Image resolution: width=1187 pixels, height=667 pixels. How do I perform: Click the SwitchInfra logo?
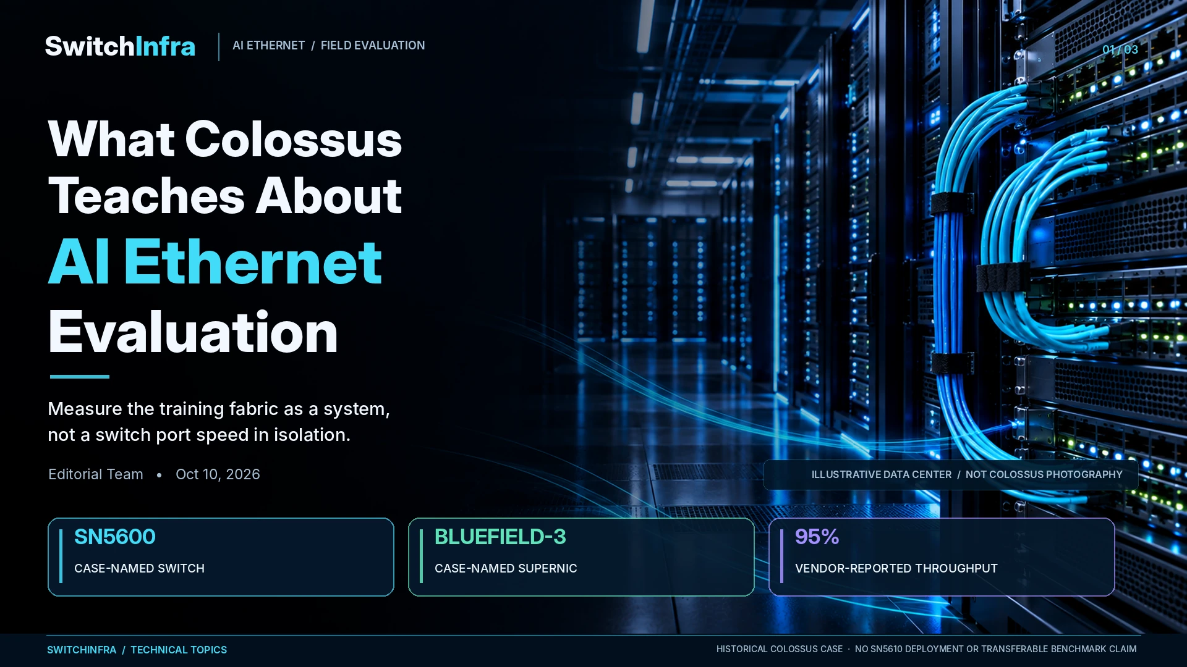120,46
